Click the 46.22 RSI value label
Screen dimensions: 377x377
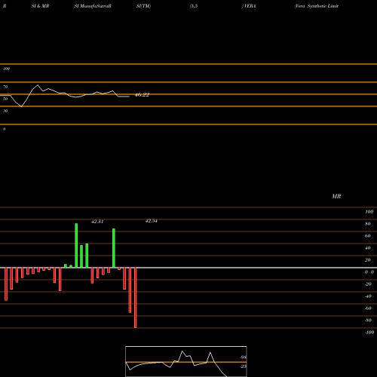coord(143,95)
